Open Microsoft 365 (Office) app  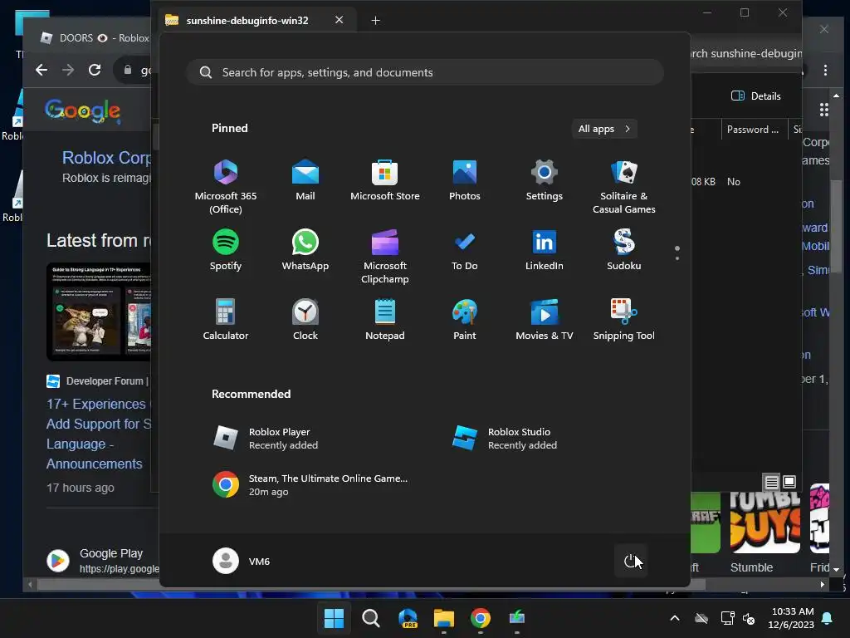coord(226,187)
